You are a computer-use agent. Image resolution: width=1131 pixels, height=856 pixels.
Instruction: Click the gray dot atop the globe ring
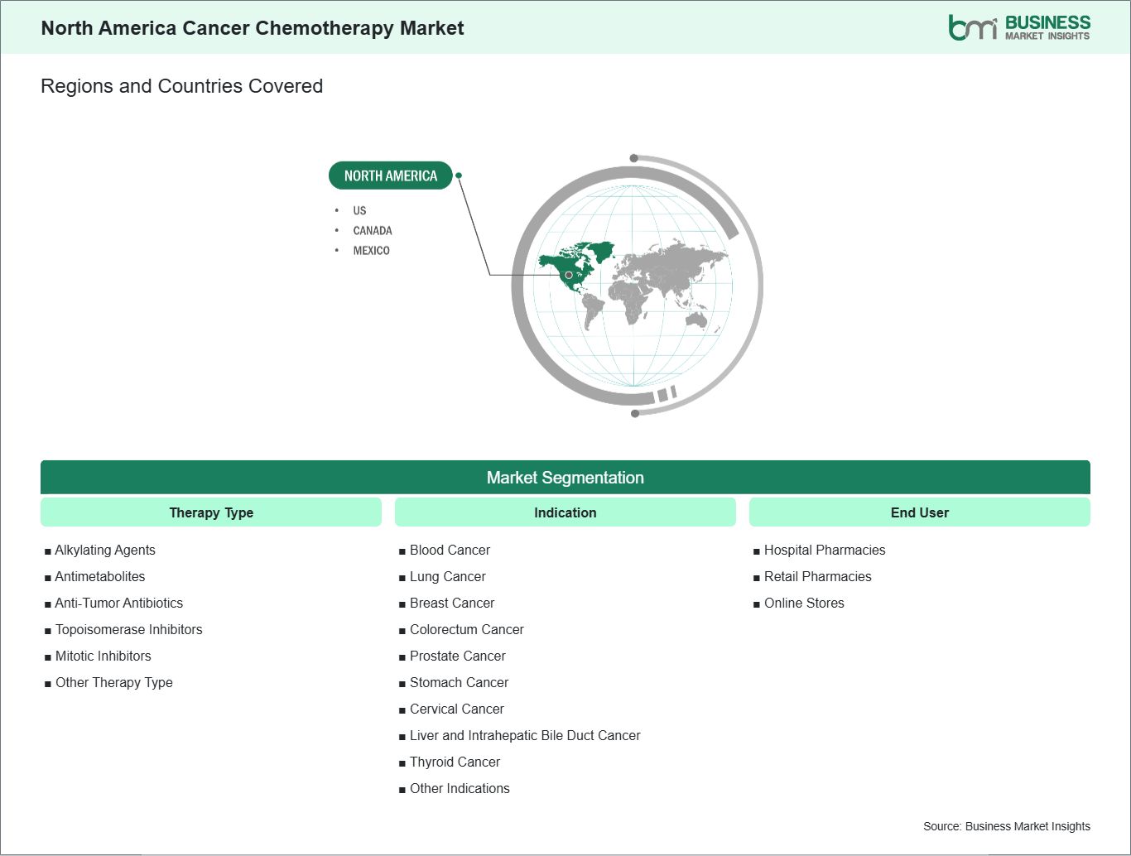(633, 158)
